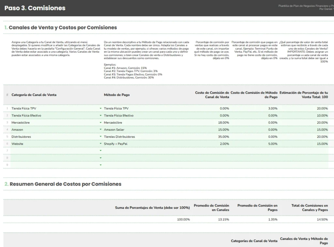Open dropdown arrow for Mercadolibre category

pos(100,123)
